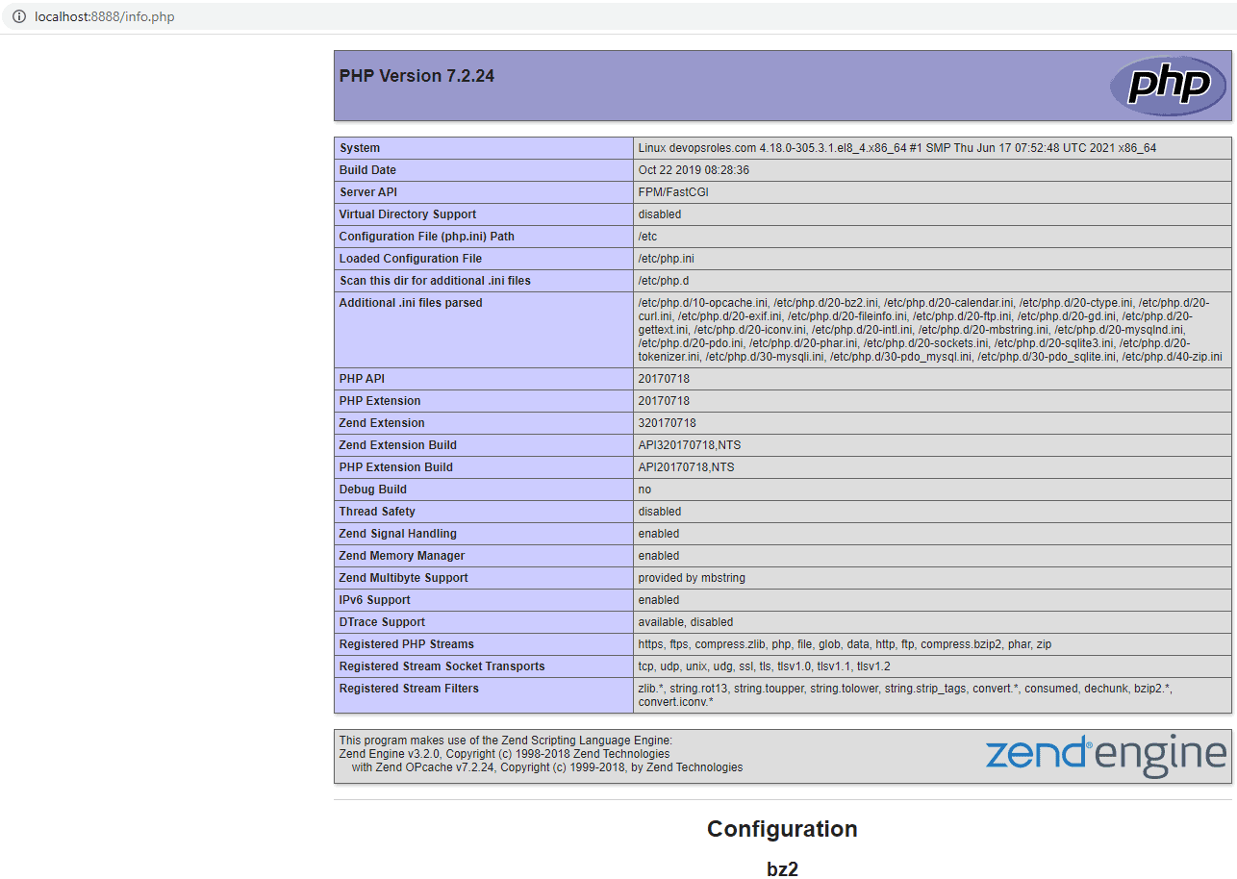The width and height of the screenshot is (1237, 879).
Task: Select the bz2 section heading
Action: pos(781,868)
